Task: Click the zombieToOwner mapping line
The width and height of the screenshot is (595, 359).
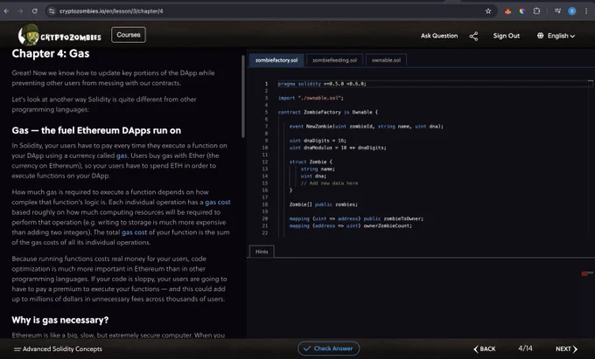Action: 356,218
